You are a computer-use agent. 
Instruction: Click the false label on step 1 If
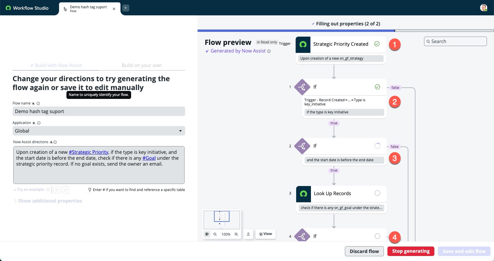pos(395,87)
